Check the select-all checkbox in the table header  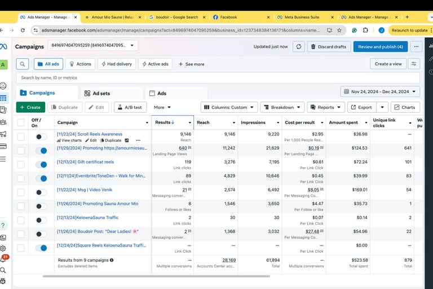[x=21, y=122]
